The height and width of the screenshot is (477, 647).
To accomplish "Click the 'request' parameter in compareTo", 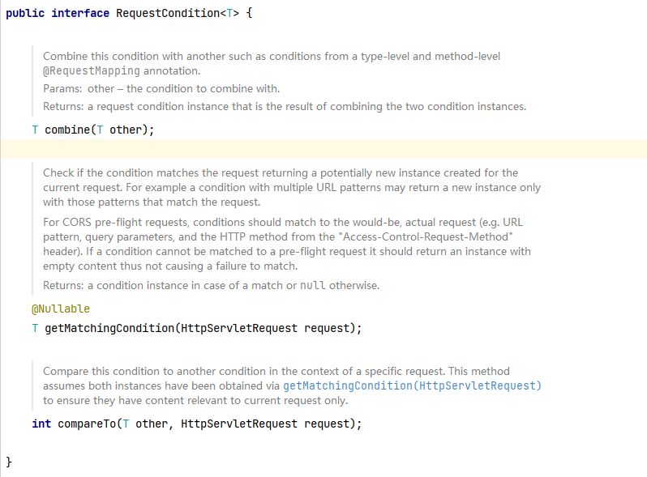I will (x=327, y=424).
